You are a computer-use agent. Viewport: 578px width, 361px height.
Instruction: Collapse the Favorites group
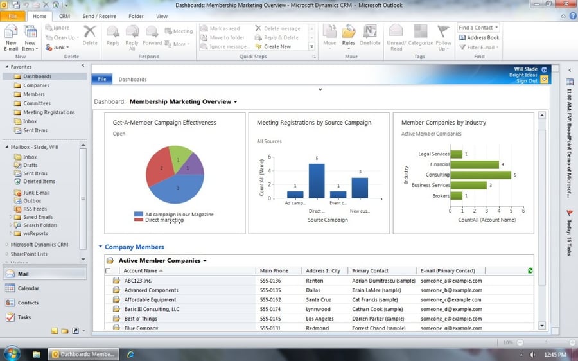point(6,67)
